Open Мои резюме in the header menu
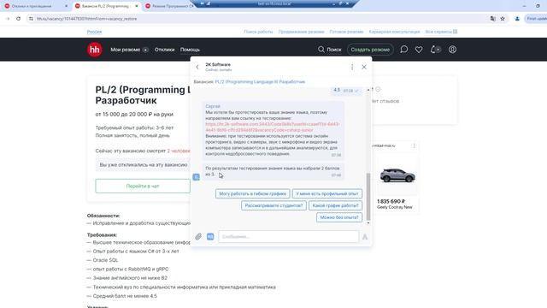The width and height of the screenshot is (547, 308). pyautogui.click(x=126, y=50)
